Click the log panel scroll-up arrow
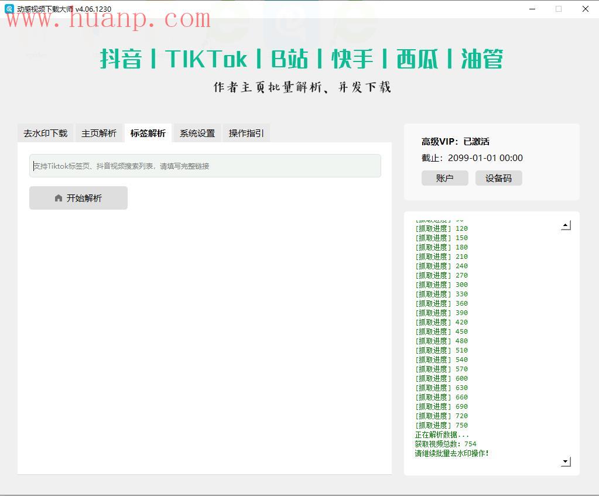599x496 pixels. pos(566,225)
